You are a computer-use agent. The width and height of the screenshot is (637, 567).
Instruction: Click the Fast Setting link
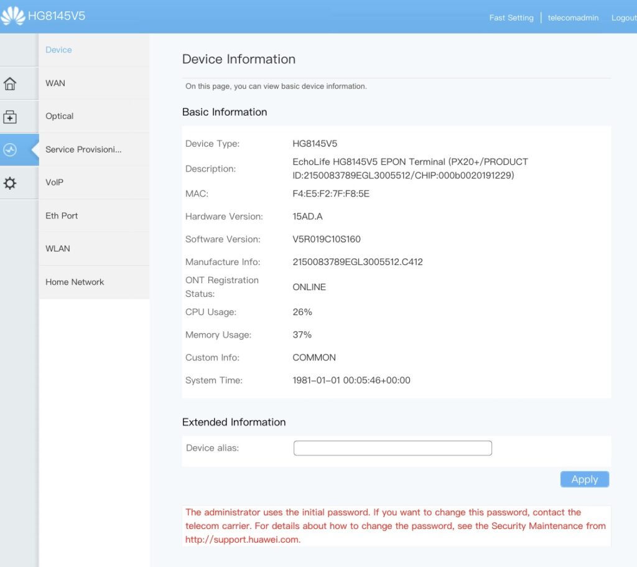(x=511, y=17)
